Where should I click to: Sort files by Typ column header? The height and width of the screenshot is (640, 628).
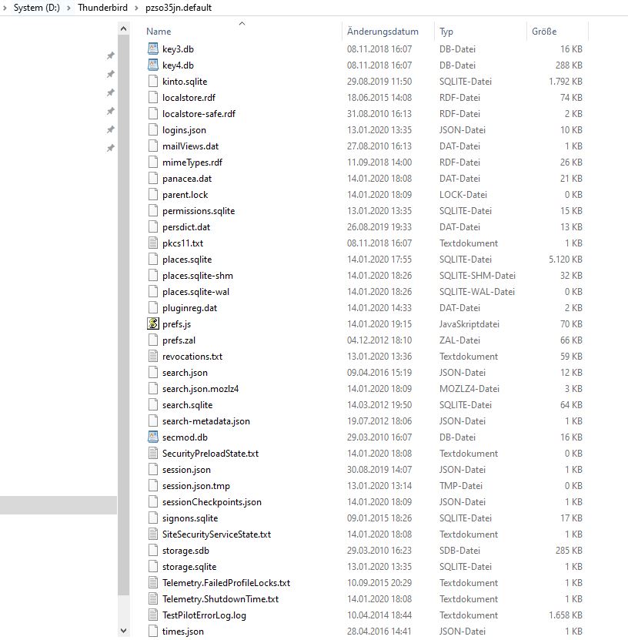446,32
